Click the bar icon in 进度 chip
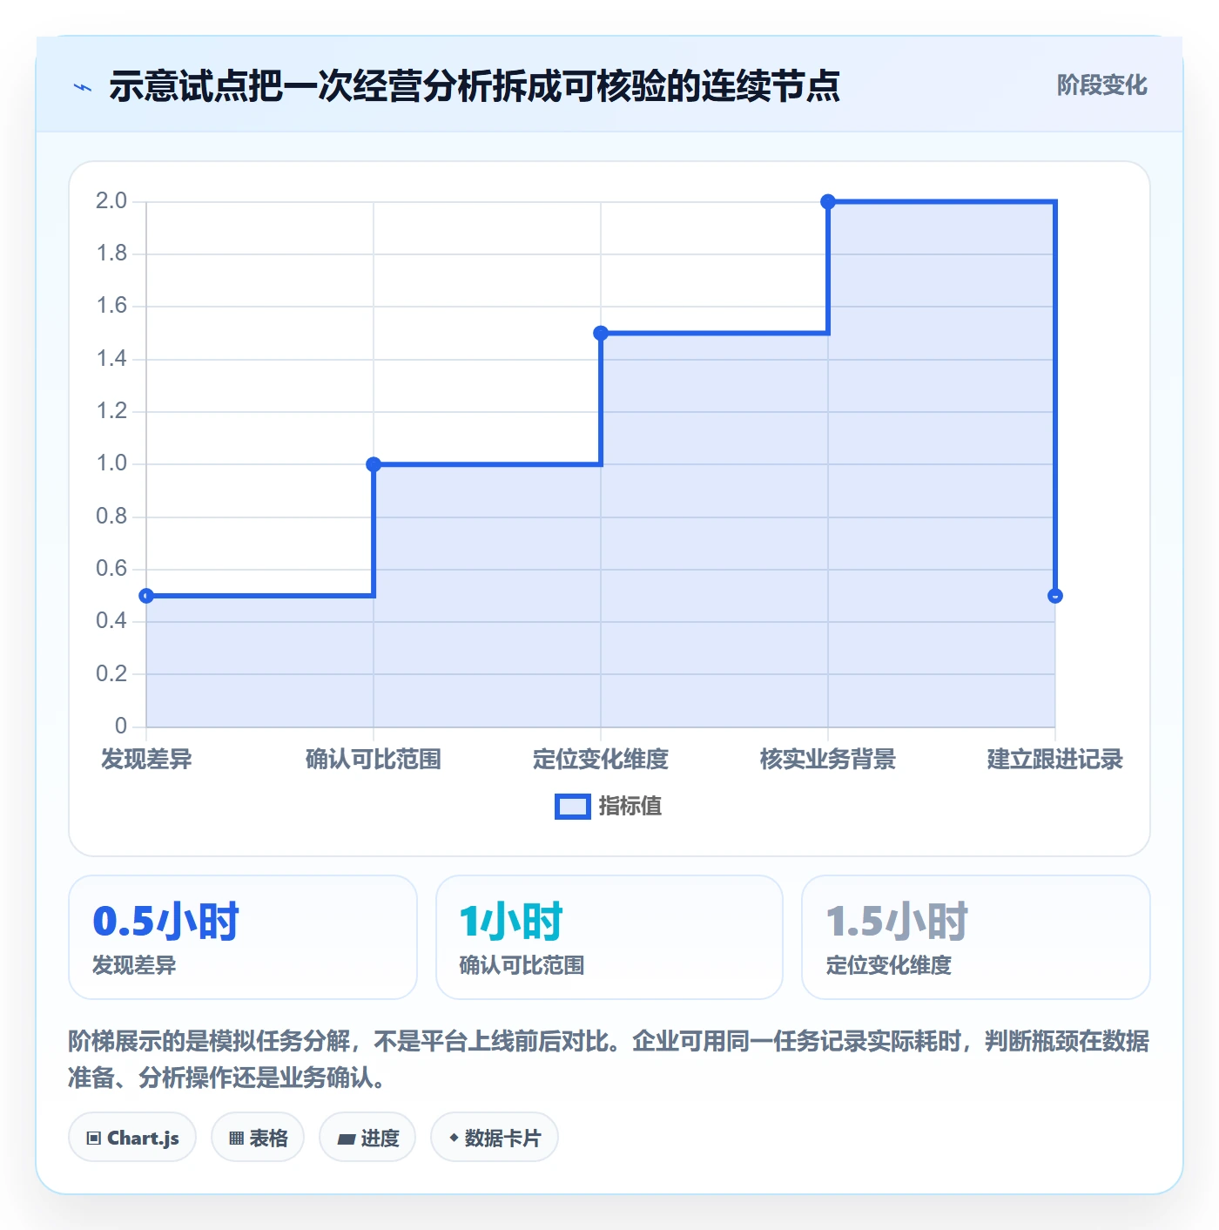Screen dimensions: 1219x1230 pos(346,1139)
